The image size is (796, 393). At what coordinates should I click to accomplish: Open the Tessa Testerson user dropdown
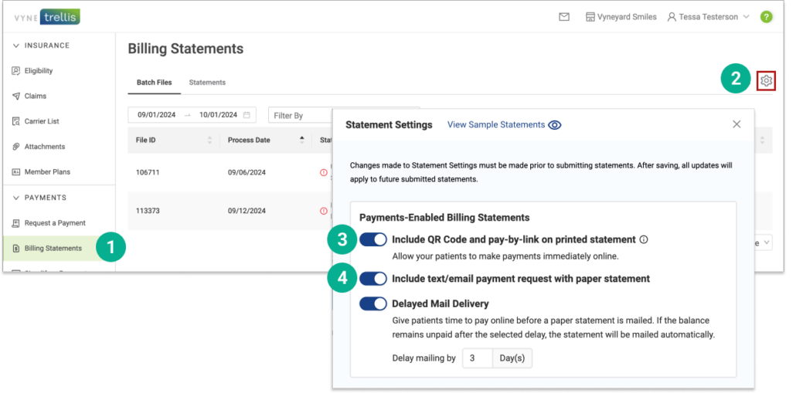[708, 17]
